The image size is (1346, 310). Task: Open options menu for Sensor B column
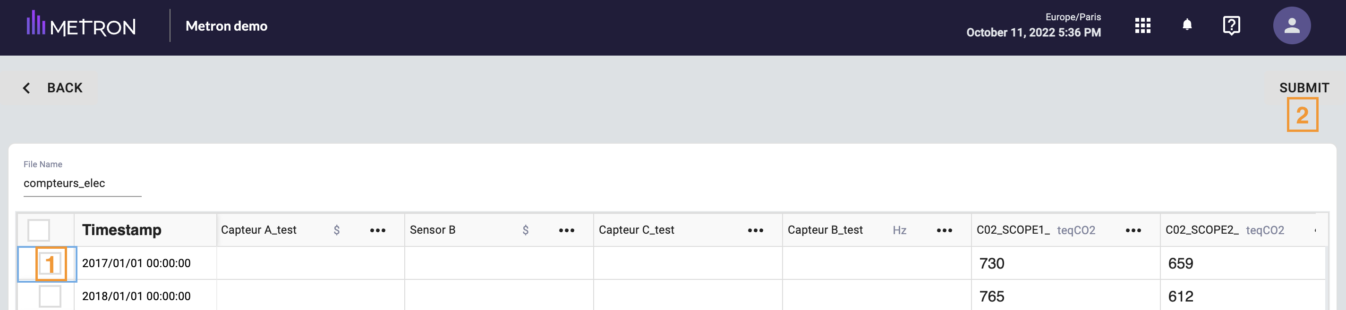pyautogui.click(x=566, y=230)
